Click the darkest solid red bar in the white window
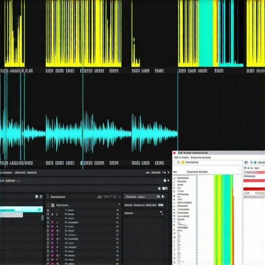The image size is (265, 265). tap(254, 189)
